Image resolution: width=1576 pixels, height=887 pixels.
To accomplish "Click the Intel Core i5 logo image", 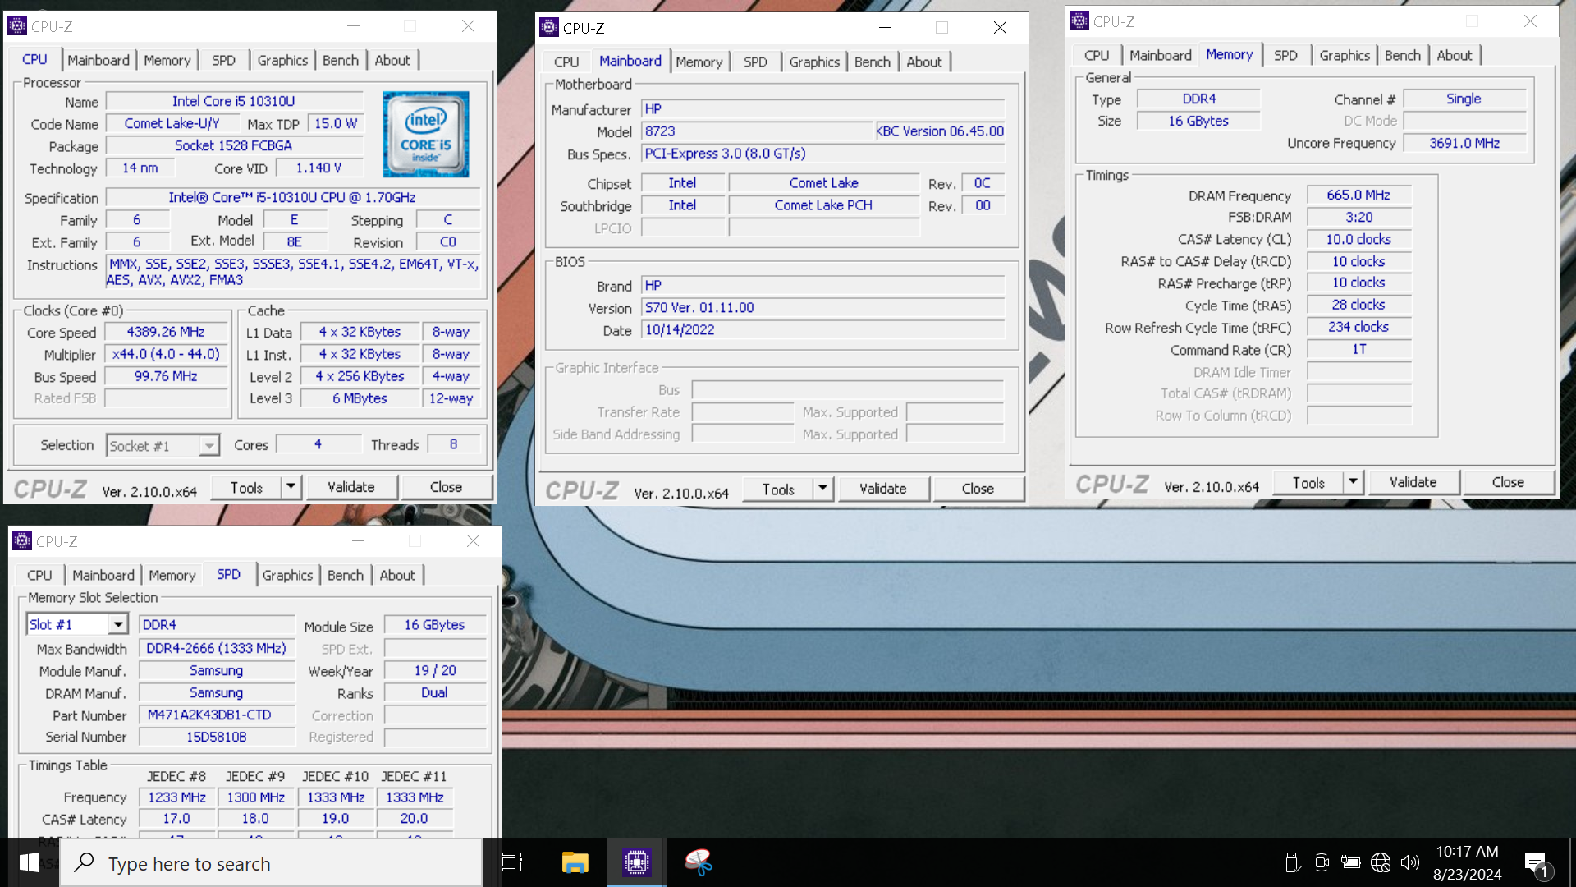I will 425,134.
